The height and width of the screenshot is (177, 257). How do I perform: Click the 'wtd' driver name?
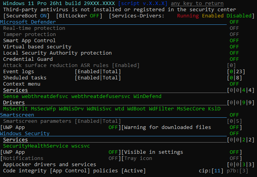point(119,109)
